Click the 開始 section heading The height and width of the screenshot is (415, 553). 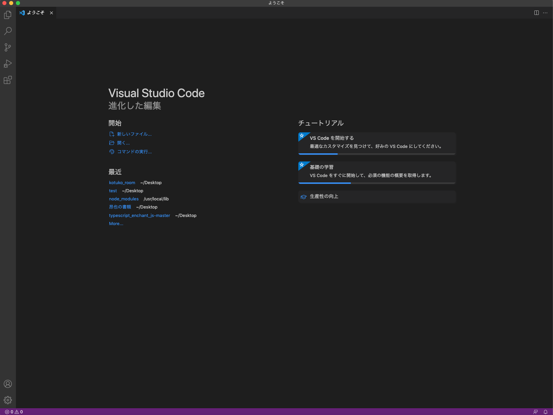coord(115,123)
